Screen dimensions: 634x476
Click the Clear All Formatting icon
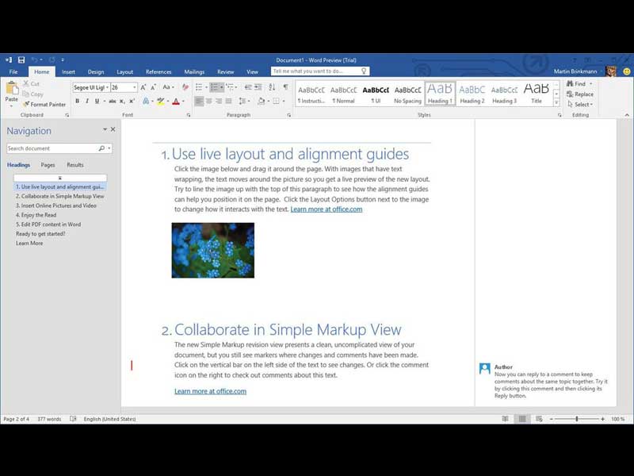click(x=185, y=87)
